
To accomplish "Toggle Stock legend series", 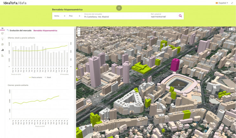I will tap(48, 77).
